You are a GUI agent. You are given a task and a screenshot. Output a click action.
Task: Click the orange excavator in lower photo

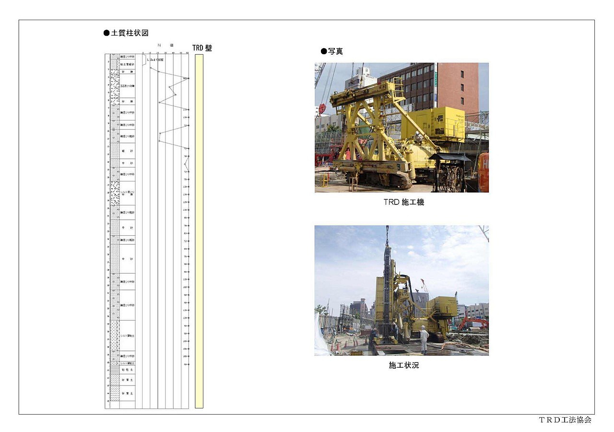click(x=472, y=323)
